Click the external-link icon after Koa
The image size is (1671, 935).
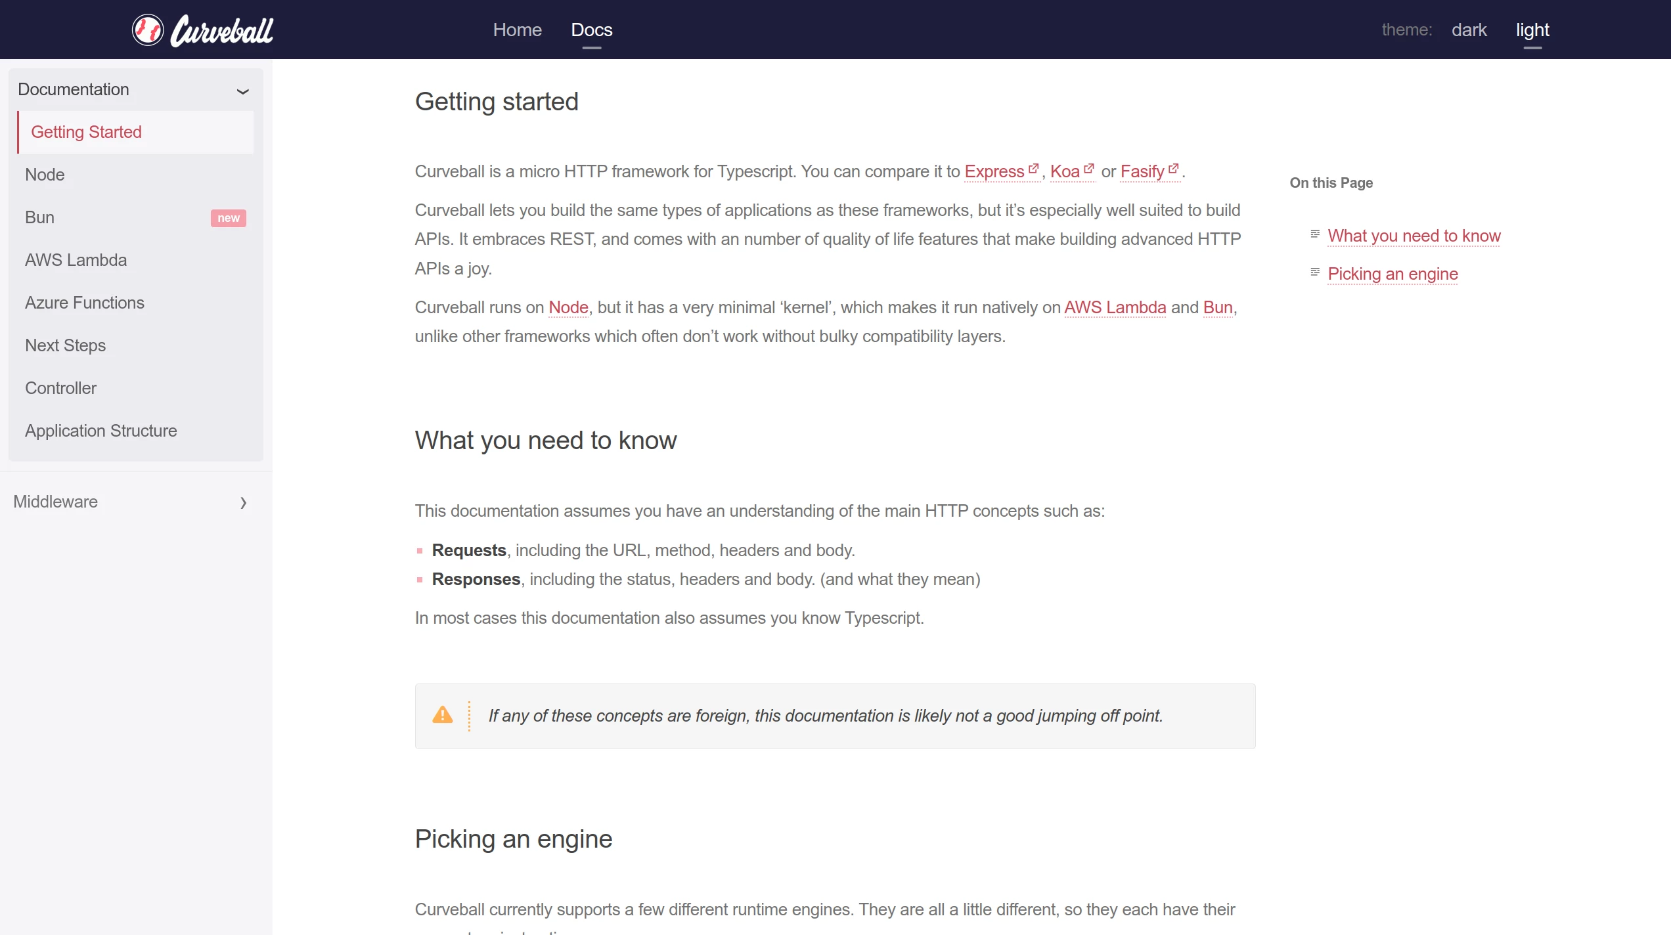pyautogui.click(x=1089, y=169)
